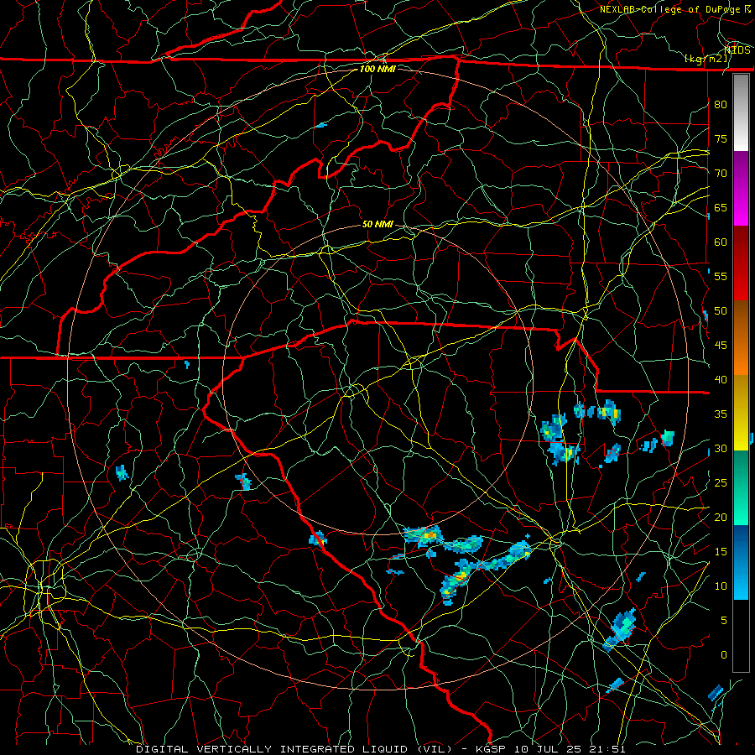Click the "100 NMI" range ring label

(377, 69)
